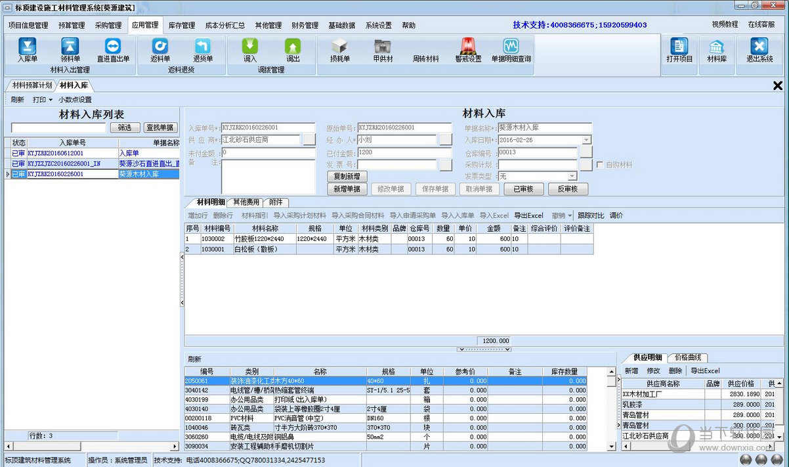
Task: Open the 基础数据 menu
Action: [x=341, y=25]
